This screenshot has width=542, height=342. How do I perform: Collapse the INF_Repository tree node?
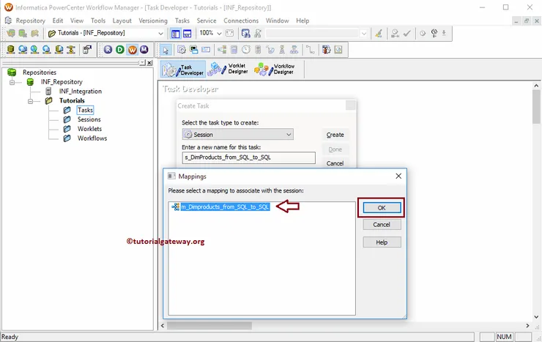(x=12, y=82)
